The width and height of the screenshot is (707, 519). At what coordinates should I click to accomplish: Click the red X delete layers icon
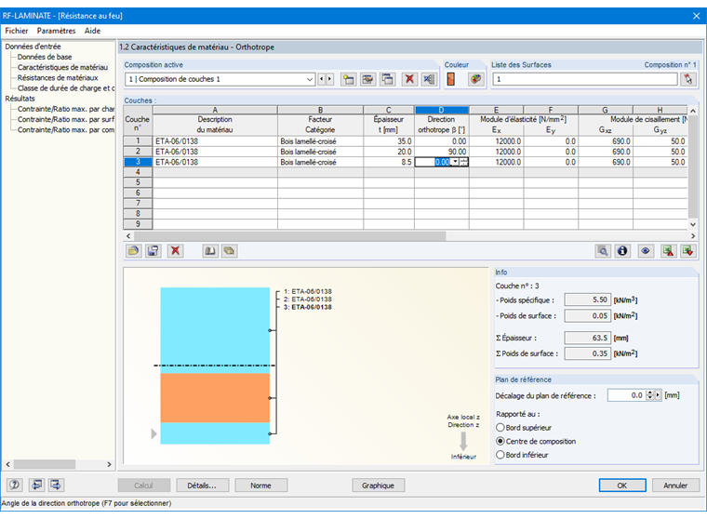click(176, 251)
